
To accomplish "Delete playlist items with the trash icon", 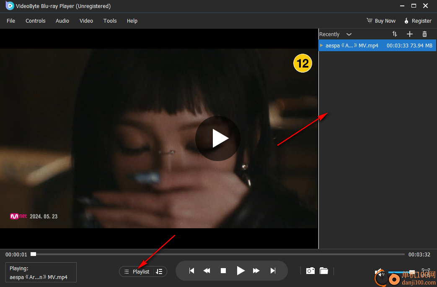I will coord(424,34).
